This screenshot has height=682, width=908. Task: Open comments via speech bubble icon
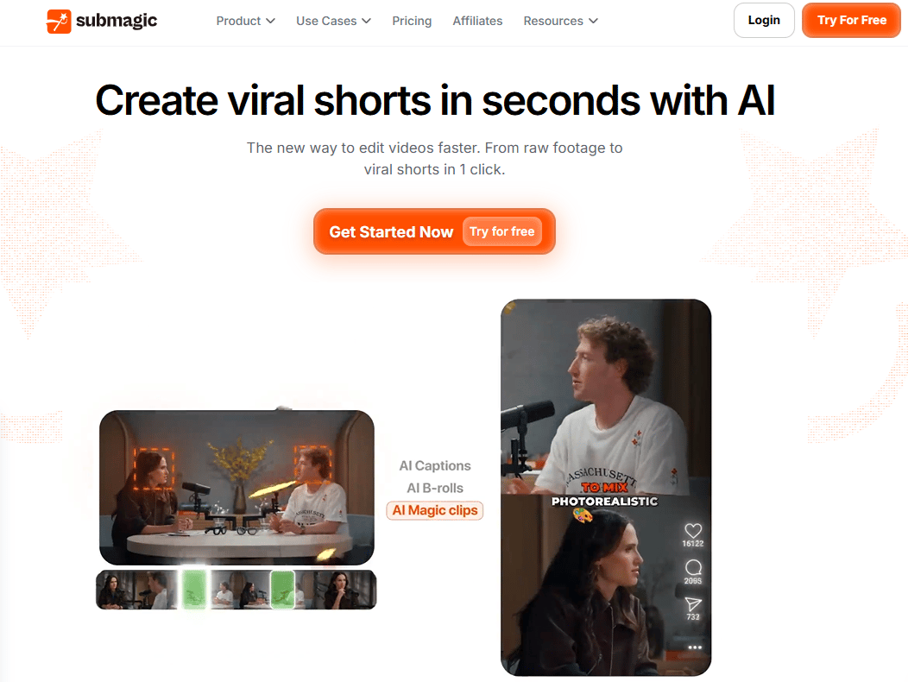693,567
